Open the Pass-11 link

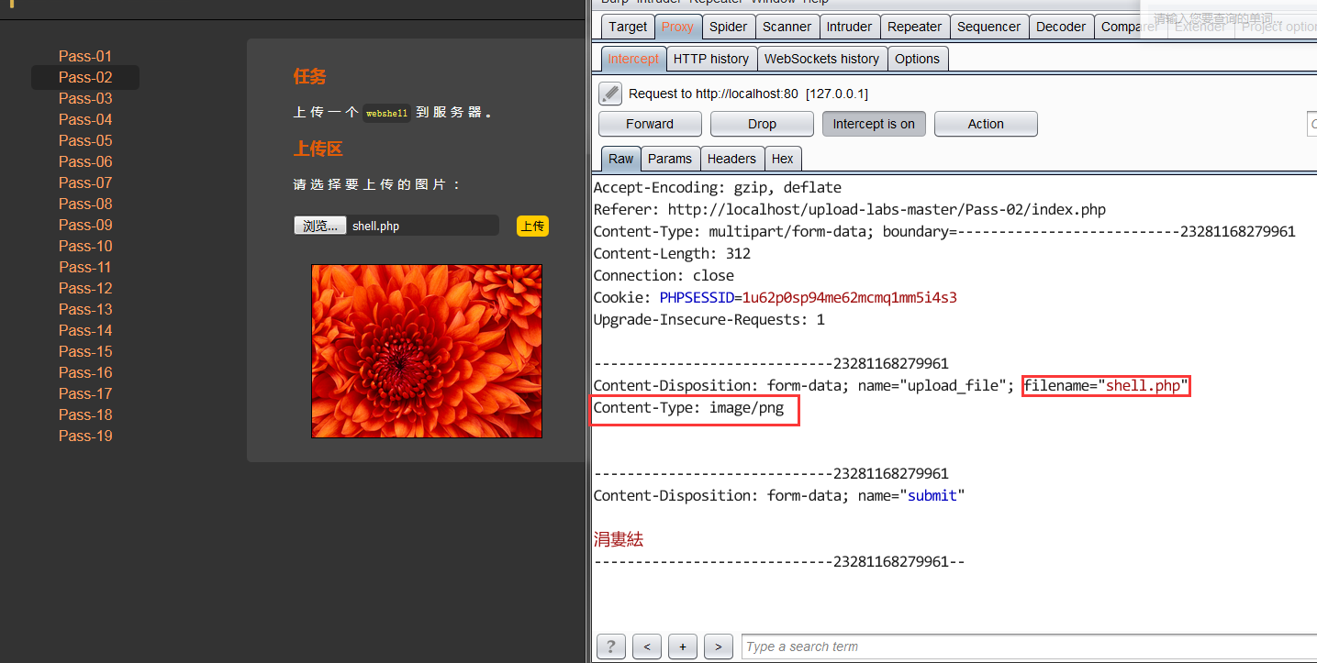[85, 267]
